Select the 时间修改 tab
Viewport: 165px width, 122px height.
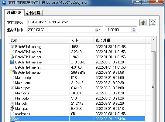coord(14,12)
